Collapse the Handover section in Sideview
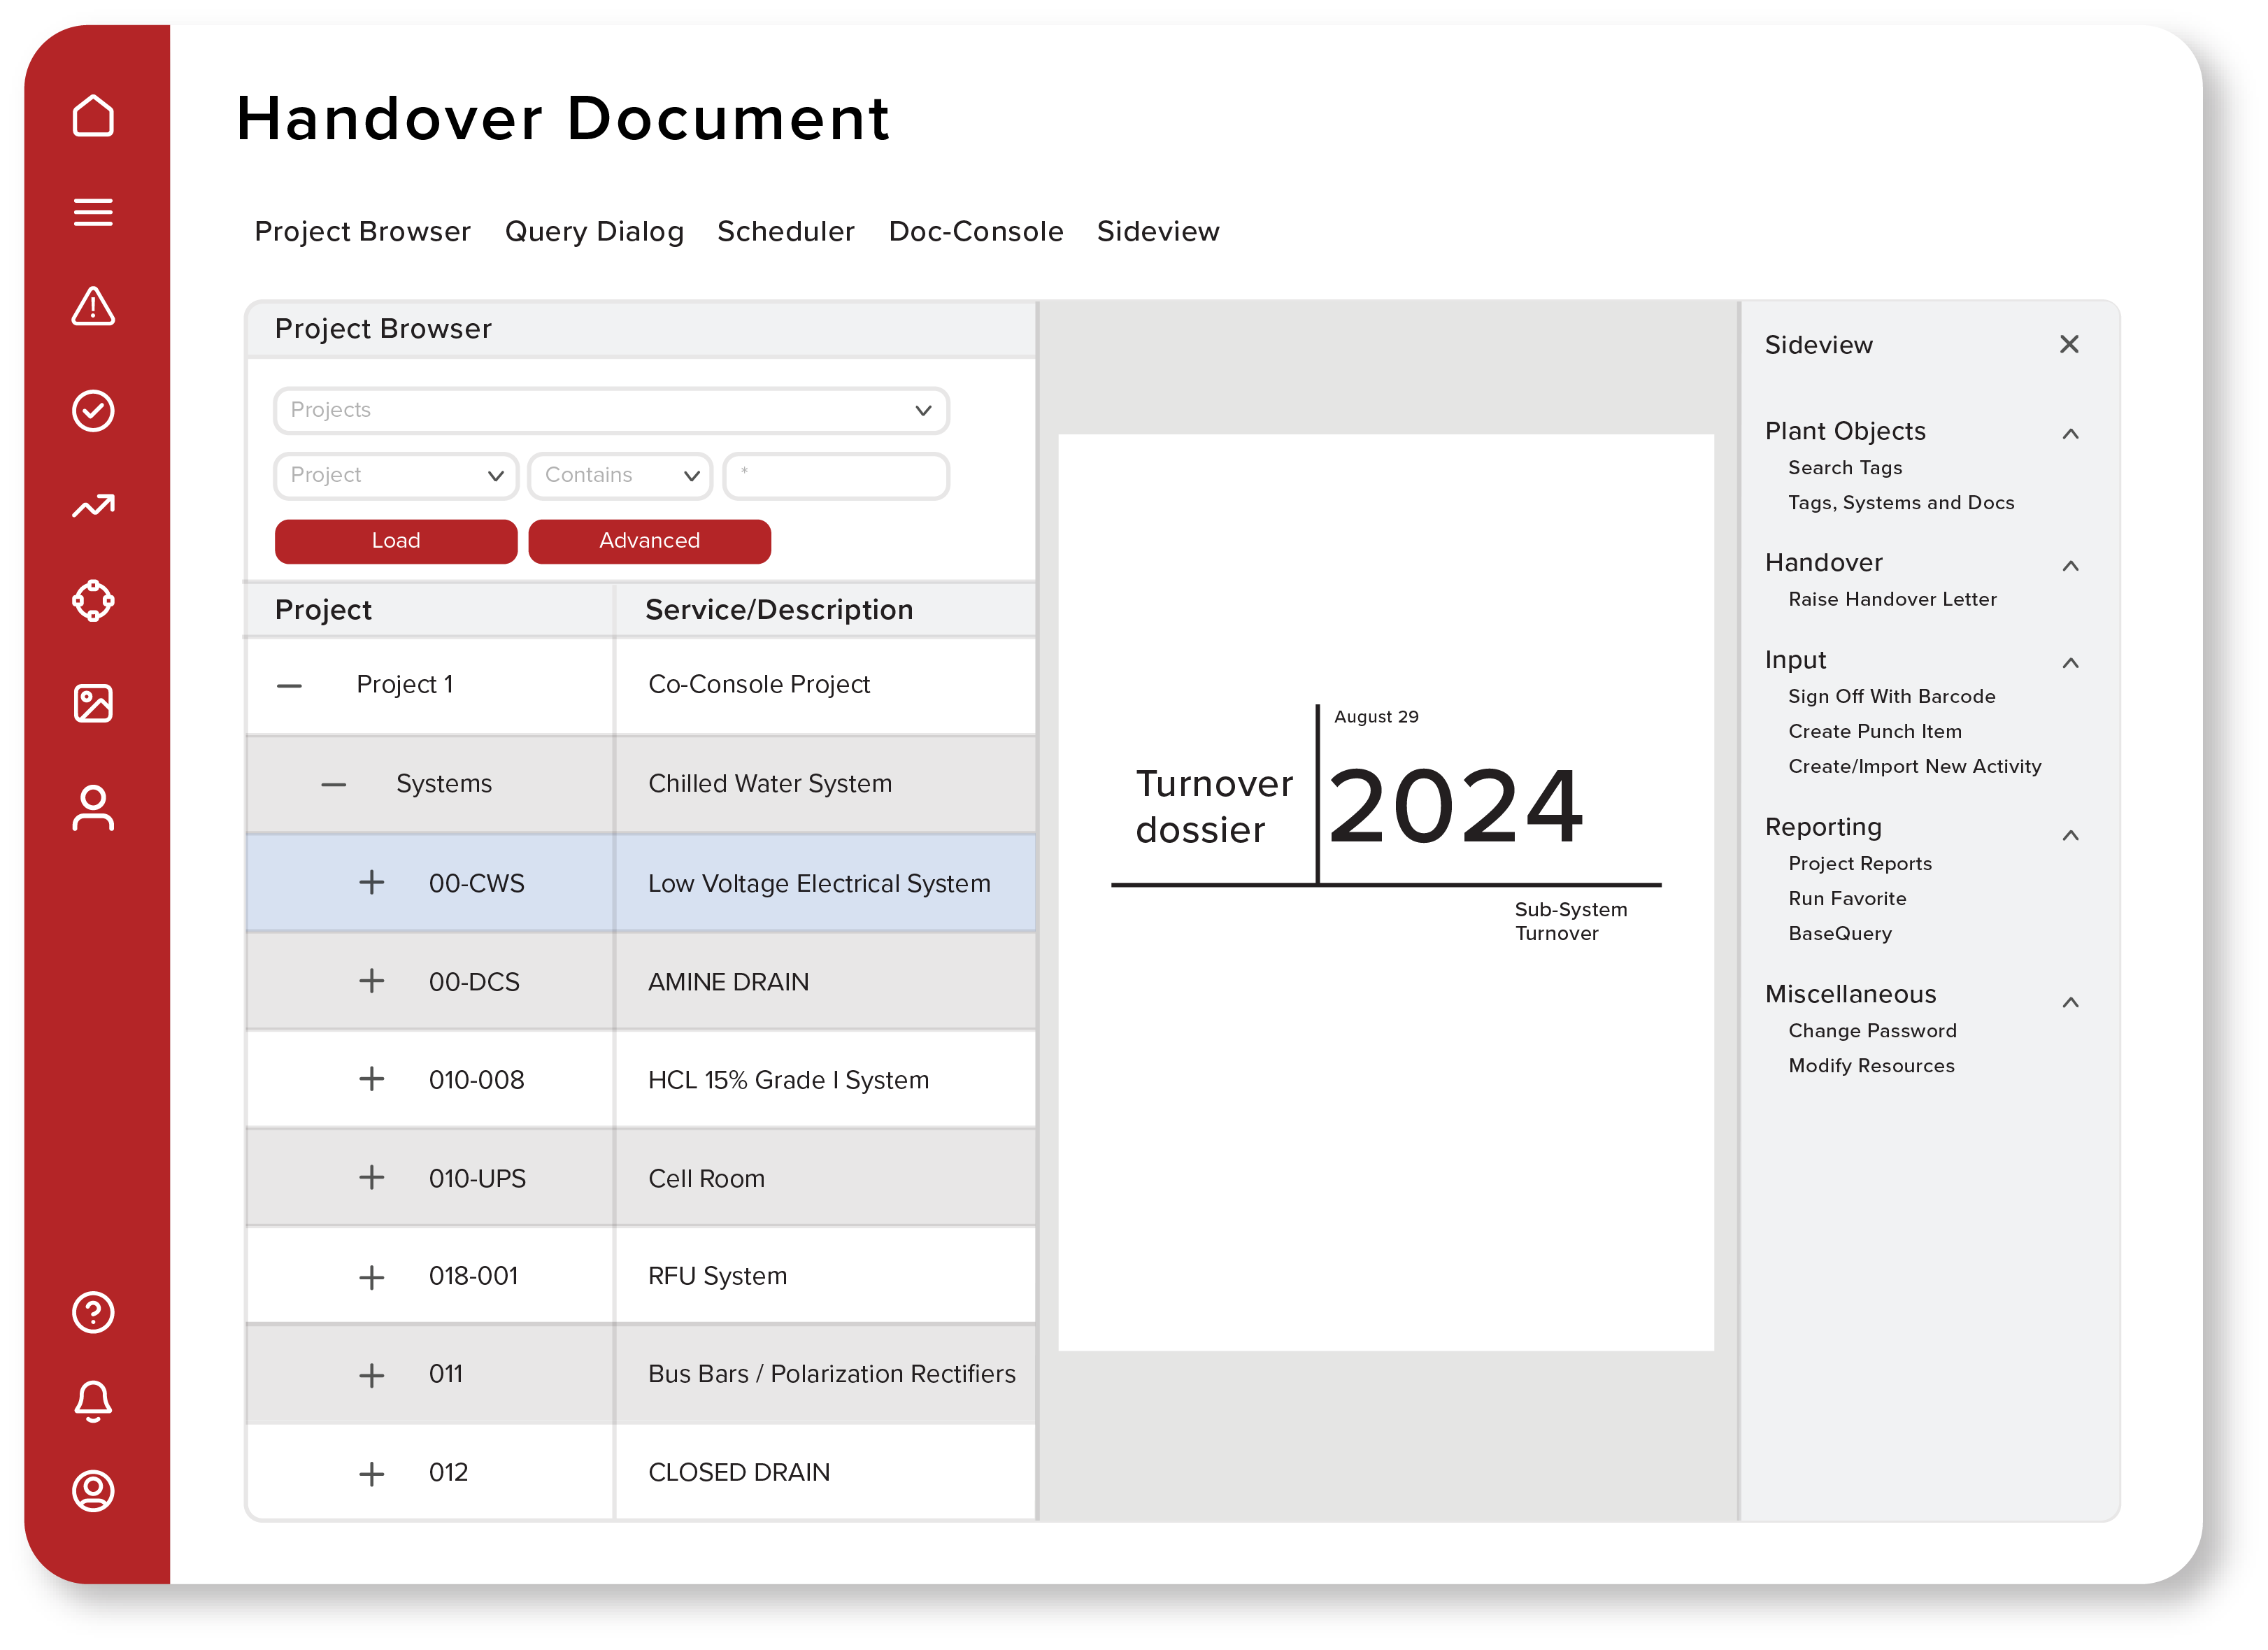The image size is (2268, 1650). pos(2071,565)
